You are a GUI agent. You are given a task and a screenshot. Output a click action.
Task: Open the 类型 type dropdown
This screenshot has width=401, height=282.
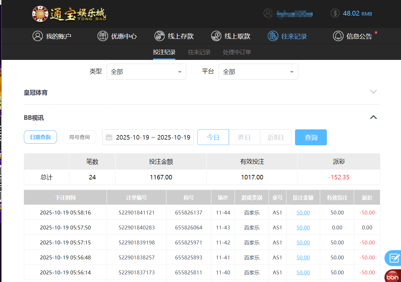[146, 72]
